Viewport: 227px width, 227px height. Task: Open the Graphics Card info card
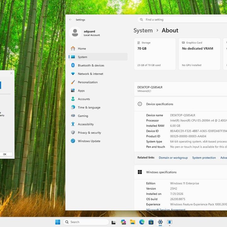point(199,54)
